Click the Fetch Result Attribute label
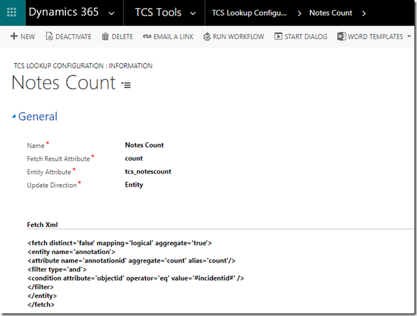Viewport: 417px width, 316px height. [58, 159]
